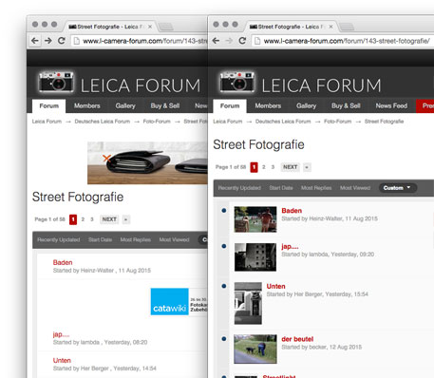Image resolution: width=434 pixels, height=378 pixels.
Task: Click the catawiki advertisement in left window
Action: pos(179,301)
